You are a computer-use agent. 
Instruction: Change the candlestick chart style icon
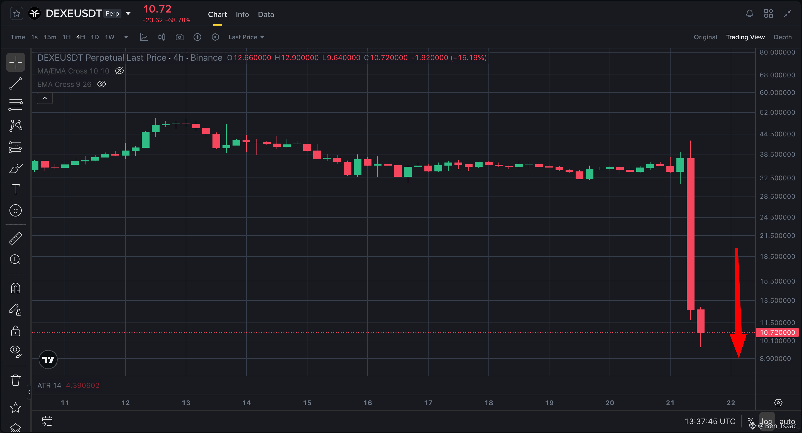click(162, 37)
